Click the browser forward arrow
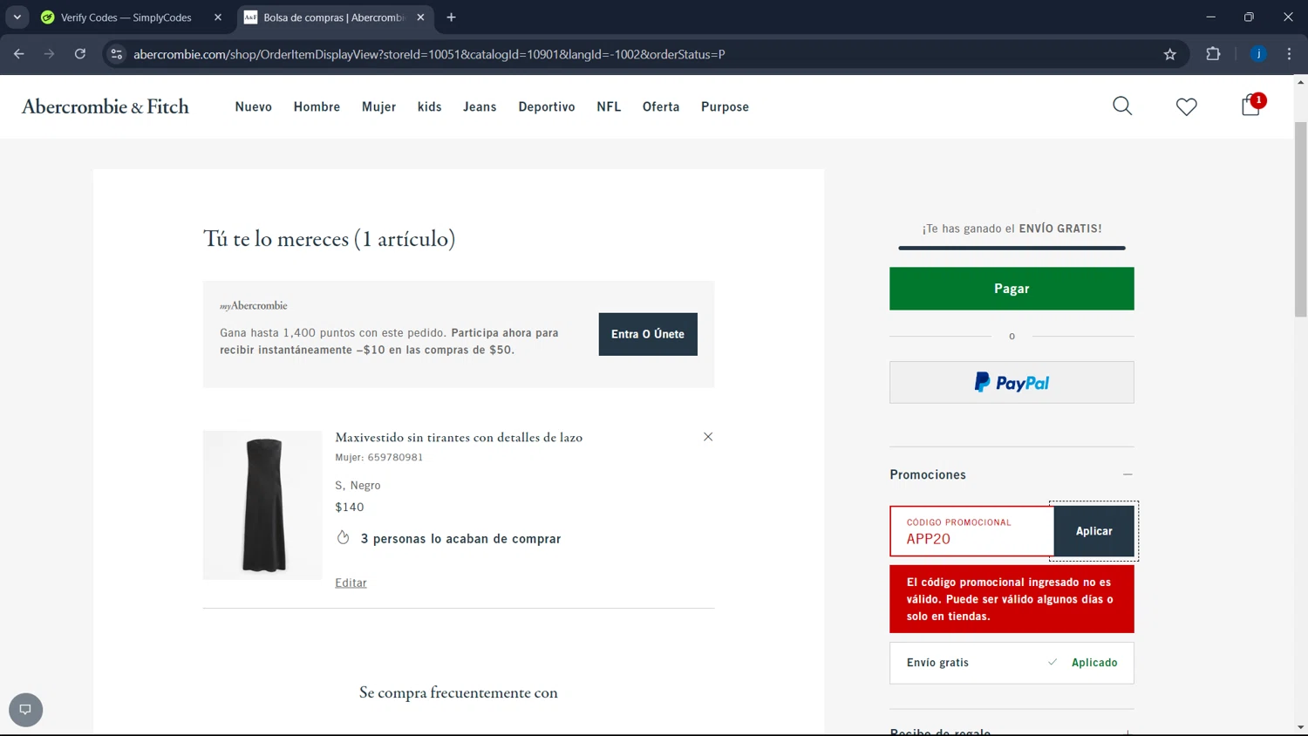Screen dimensions: 1308x736 click(x=50, y=54)
